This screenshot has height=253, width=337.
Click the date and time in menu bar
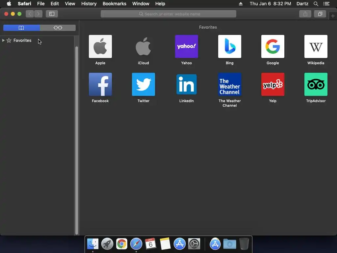[x=271, y=4]
